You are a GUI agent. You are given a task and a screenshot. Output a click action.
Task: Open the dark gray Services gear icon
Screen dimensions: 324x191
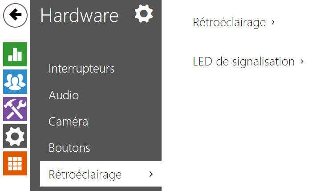click(15, 136)
